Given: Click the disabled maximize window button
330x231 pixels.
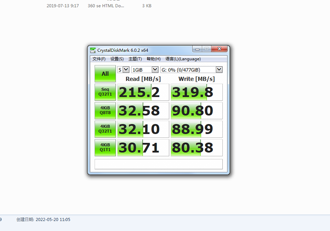Looking at the screenshot, I should 207,49.
